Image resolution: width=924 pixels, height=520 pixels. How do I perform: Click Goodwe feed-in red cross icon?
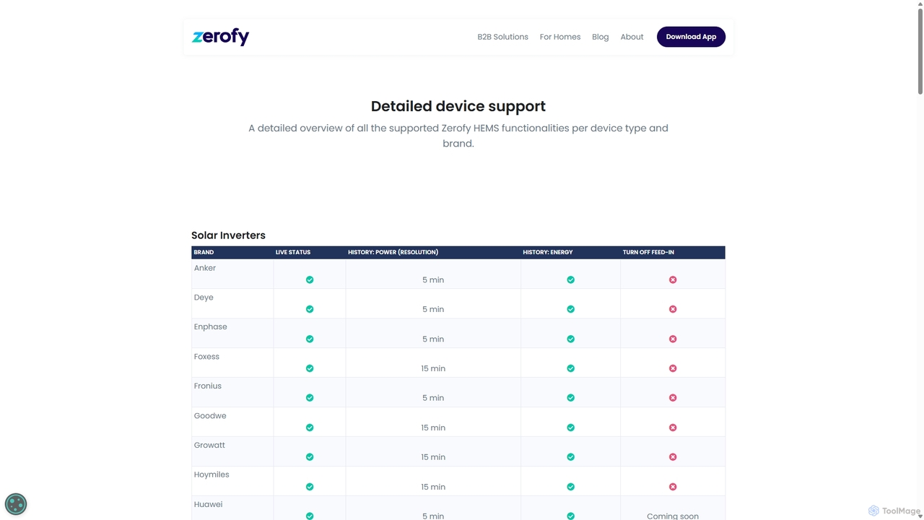[673, 428]
